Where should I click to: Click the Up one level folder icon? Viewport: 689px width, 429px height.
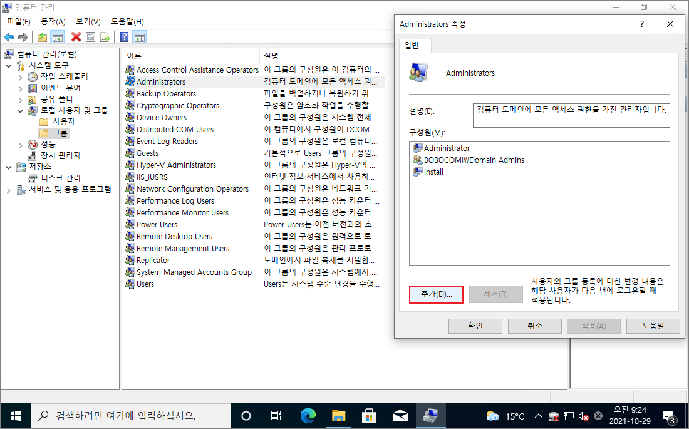point(43,38)
